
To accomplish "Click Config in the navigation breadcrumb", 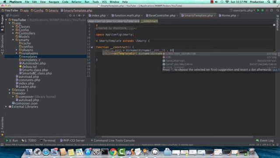I will tap(37, 11).
